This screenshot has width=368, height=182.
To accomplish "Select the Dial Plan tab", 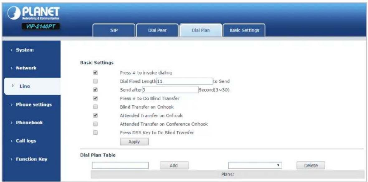I will click(x=200, y=30).
